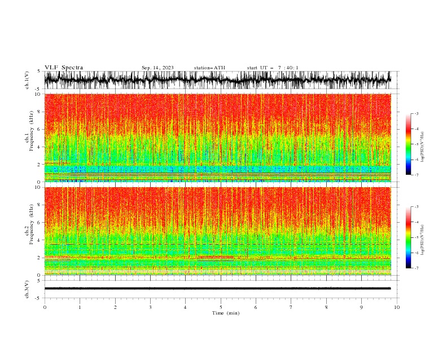Click the "Time (min)" axis title
This screenshot has height=345, width=447.
tap(226, 313)
